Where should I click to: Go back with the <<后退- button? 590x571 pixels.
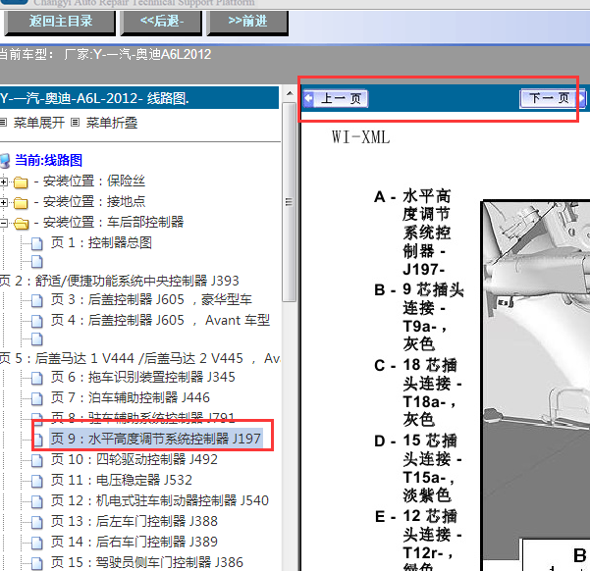pos(161,22)
